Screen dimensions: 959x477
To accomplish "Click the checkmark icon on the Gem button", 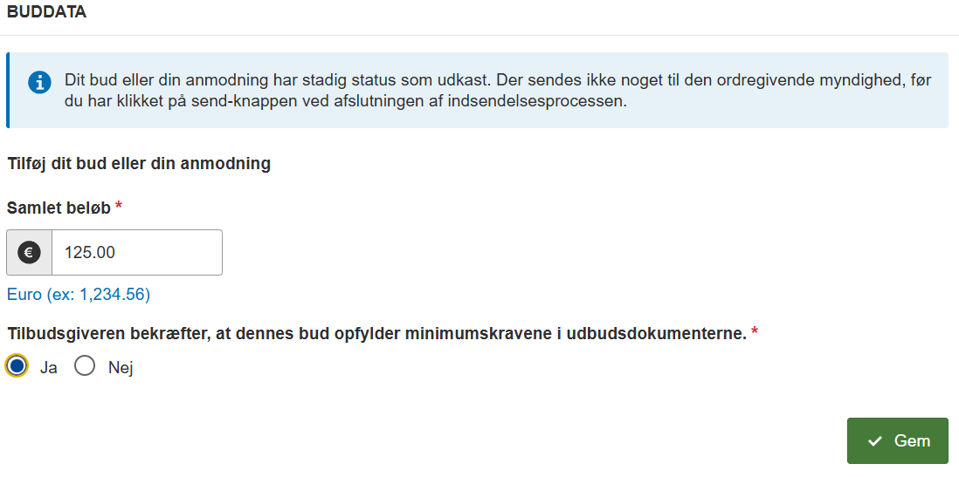I will [x=875, y=441].
